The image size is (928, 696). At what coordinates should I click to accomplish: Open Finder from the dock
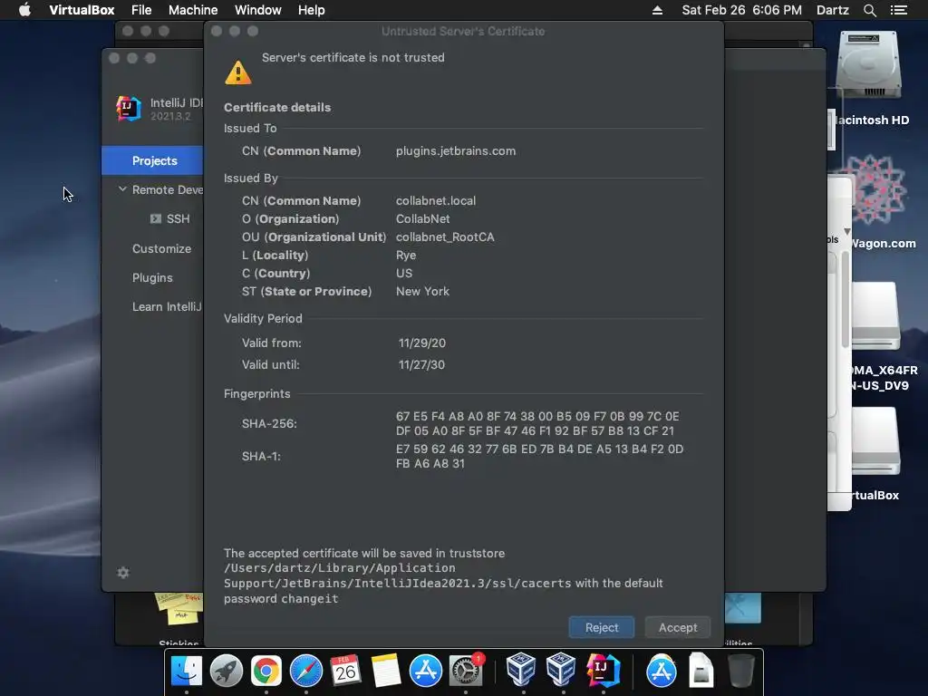coord(187,672)
